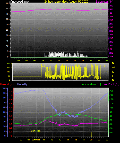Select the "24 hour graph day : August 05 2025" heading
The width and height of the screenshot is (120, 143).
(x=66, y=2)
